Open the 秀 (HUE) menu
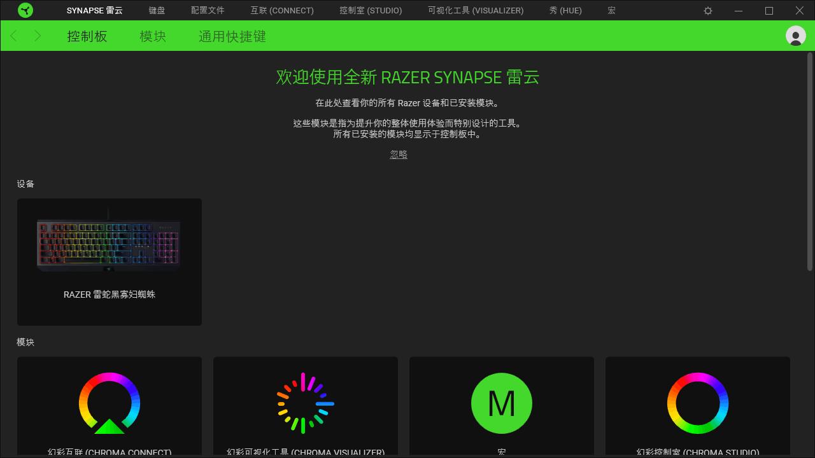This screenshot has height=458, width=815. [565, 10]
